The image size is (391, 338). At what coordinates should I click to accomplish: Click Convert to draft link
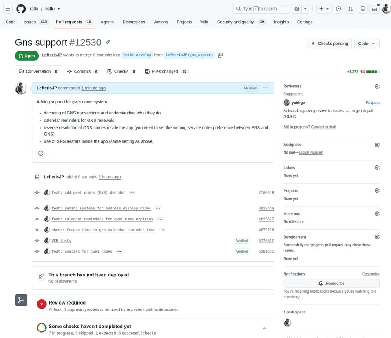tap(323, 127)
